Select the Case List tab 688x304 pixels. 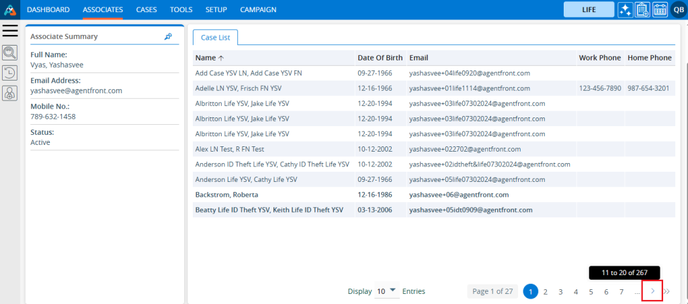tap(215, 38)
